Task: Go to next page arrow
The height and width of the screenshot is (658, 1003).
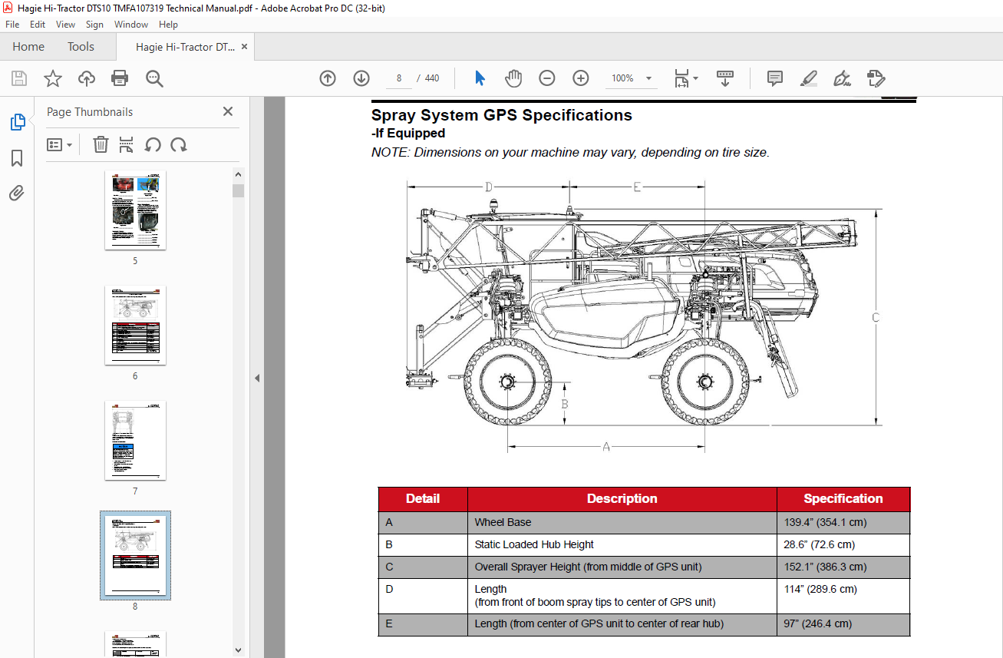Action: [361, 78]
